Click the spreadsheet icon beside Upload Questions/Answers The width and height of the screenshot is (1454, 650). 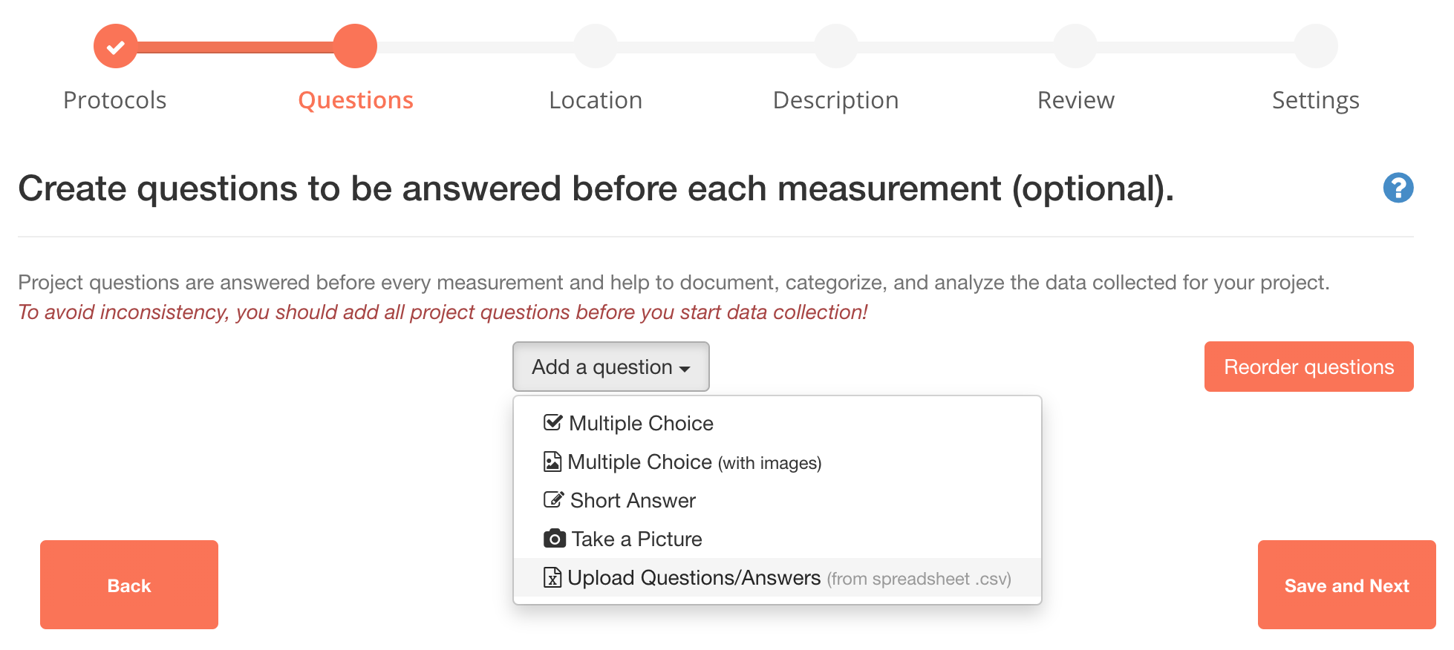[552, 577]
